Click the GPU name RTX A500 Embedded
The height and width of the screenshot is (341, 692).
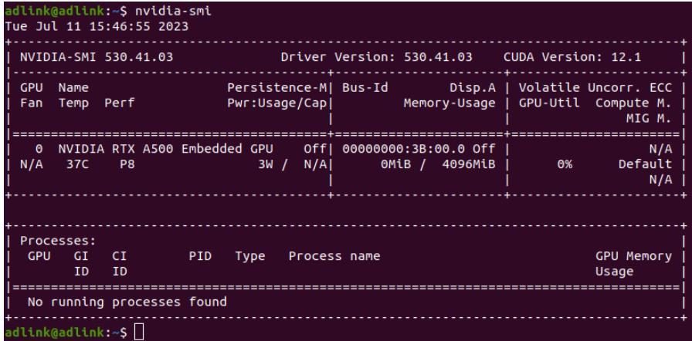(165, 149)
